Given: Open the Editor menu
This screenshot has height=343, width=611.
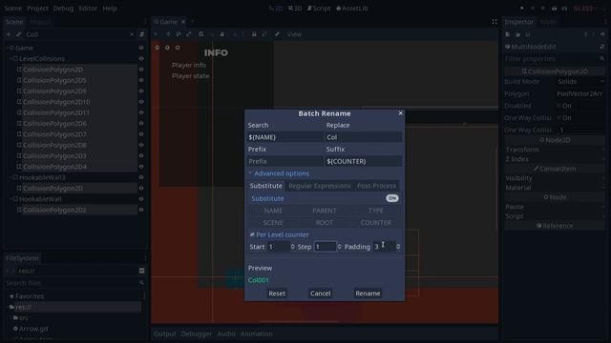Looking at the screenshot, I should pos(88,9).
